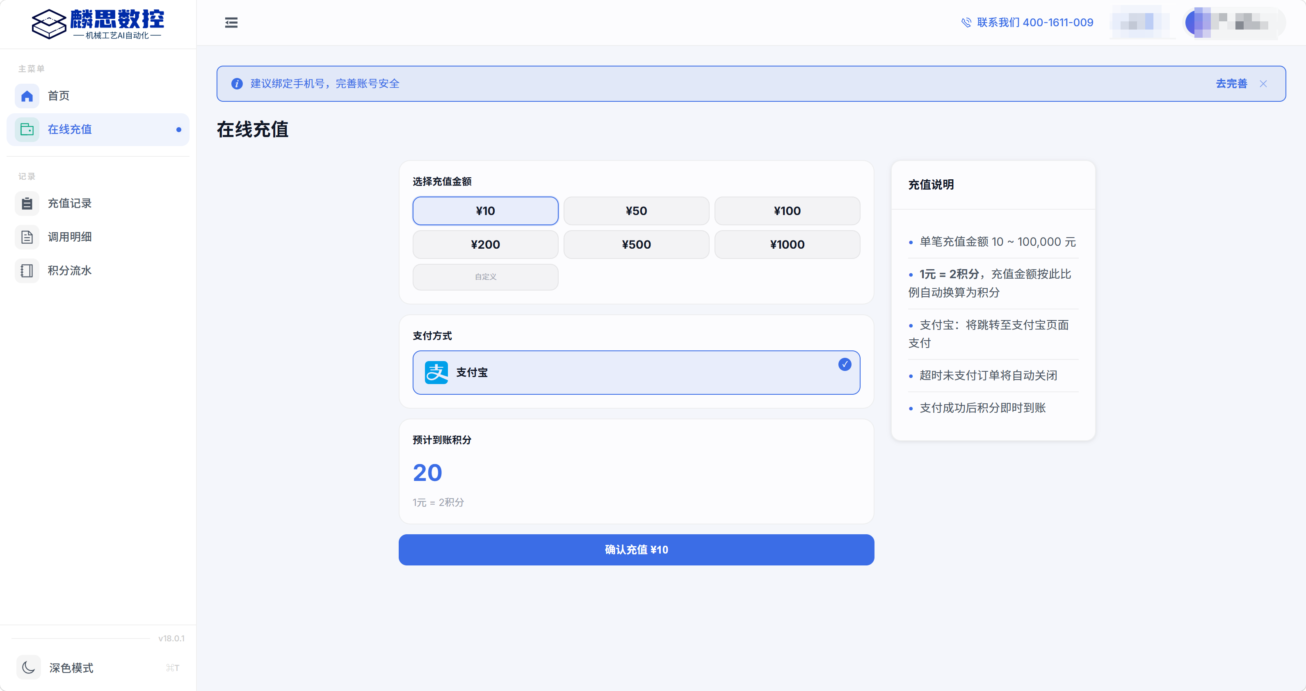Open 积分流水 in the sidebar

pos(98,270)
